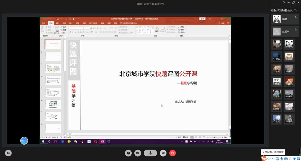Click the meeting participants button at bottom left
301x161 pixels.
click(8, 153)
